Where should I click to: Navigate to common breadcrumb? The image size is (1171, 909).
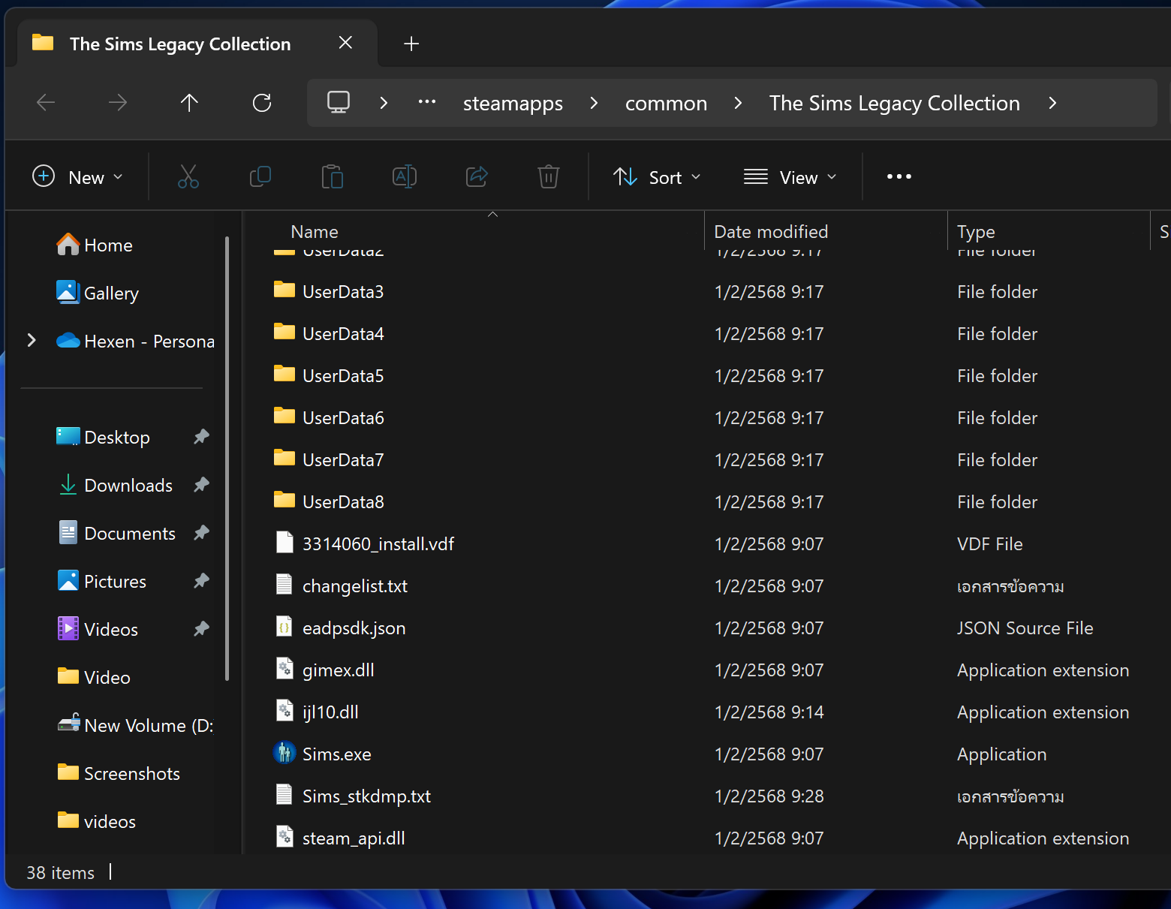point(666,104)
